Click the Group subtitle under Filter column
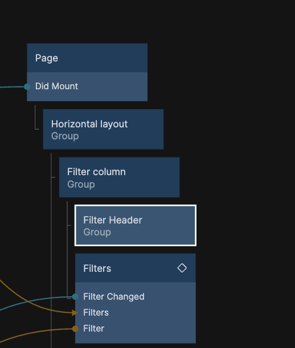This screenshot has width=295, height=348. [81, 184]
